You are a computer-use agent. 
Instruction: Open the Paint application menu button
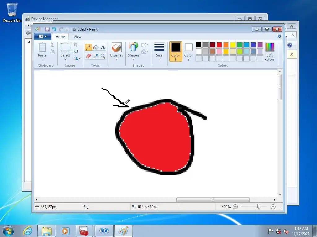(x=42, y=36)
